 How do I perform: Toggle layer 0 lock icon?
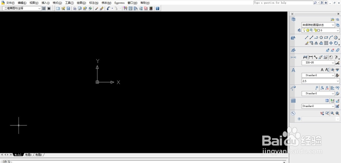(315, 30)
